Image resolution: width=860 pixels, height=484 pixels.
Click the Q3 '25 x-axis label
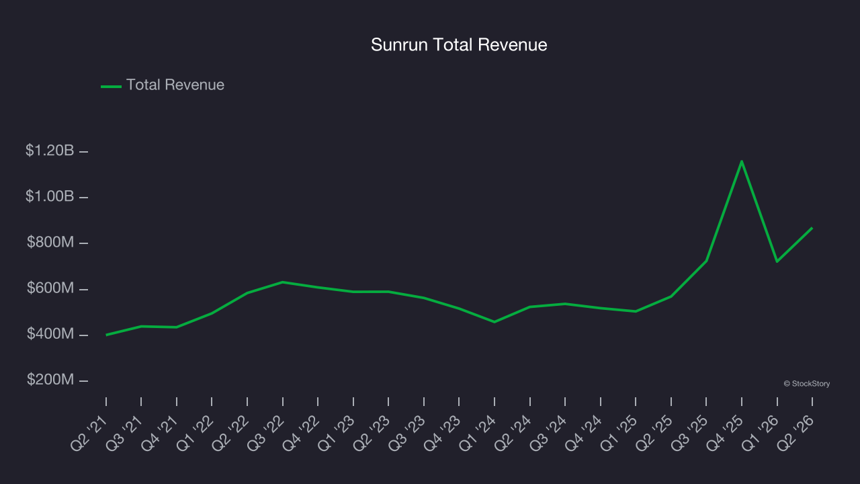tap(689, 432)
